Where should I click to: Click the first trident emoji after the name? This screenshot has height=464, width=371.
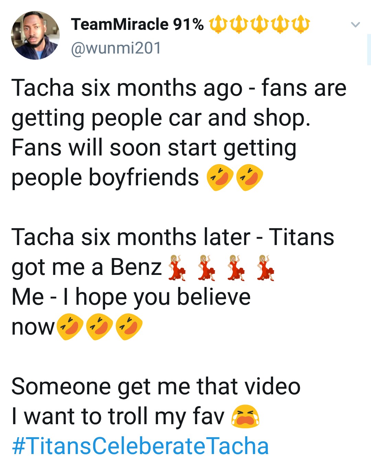pos(218,24)
